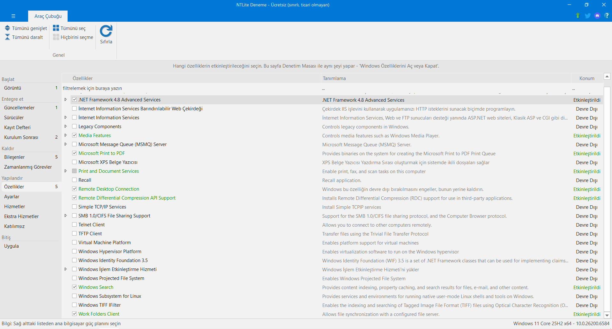The image size is (612, 329).
Task: Open Katılımsız section
Action: 30,226
